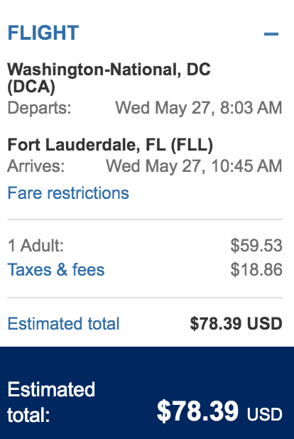Click the $59.53 adult fare amount
Screen dimensions: 294x439
[x=256, y=246]
